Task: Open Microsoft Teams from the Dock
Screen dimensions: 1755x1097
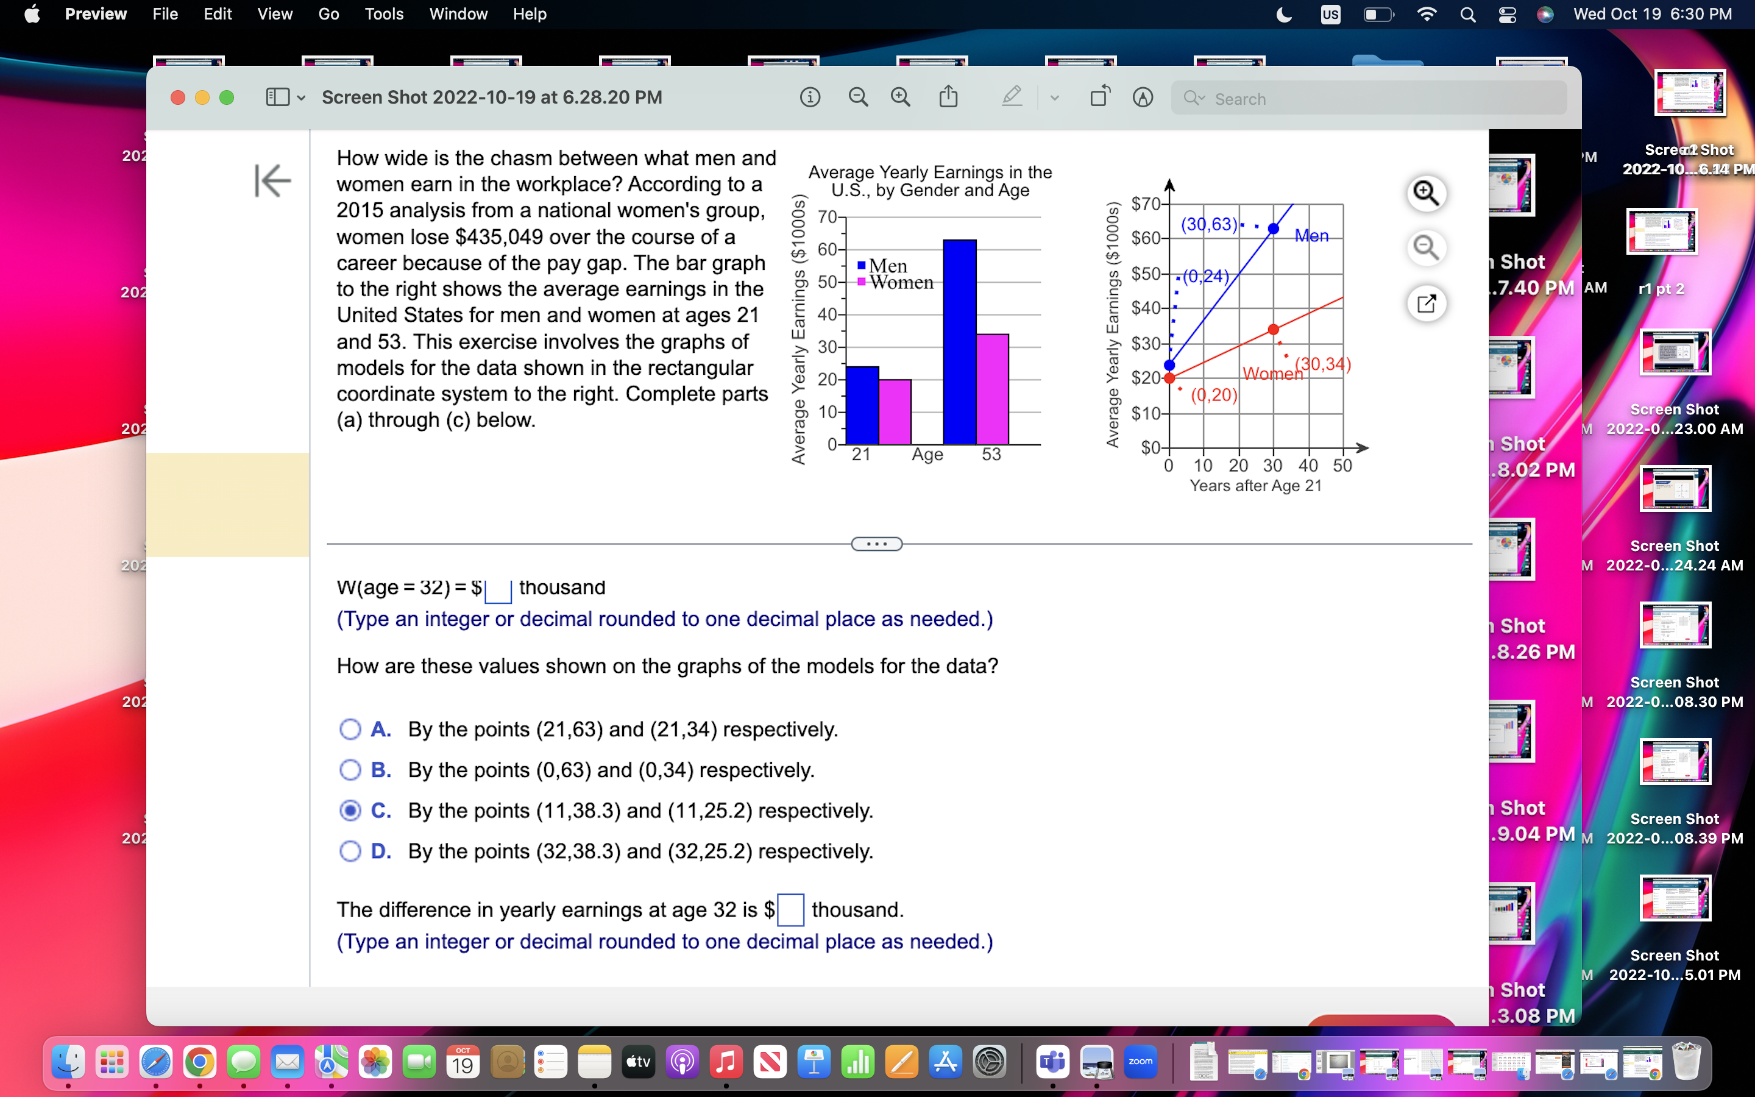Action: coord(1053,1062)
